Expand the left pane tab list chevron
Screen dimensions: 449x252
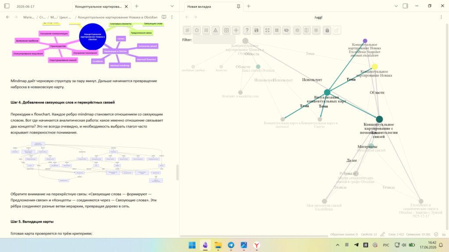(x=172, y=6)
